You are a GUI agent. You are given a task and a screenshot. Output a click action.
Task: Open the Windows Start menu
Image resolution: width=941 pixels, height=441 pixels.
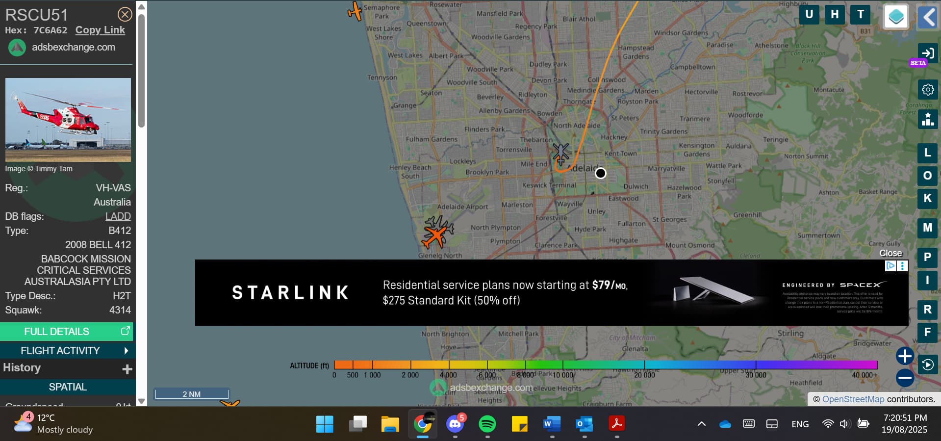click(x=325, y=424)
